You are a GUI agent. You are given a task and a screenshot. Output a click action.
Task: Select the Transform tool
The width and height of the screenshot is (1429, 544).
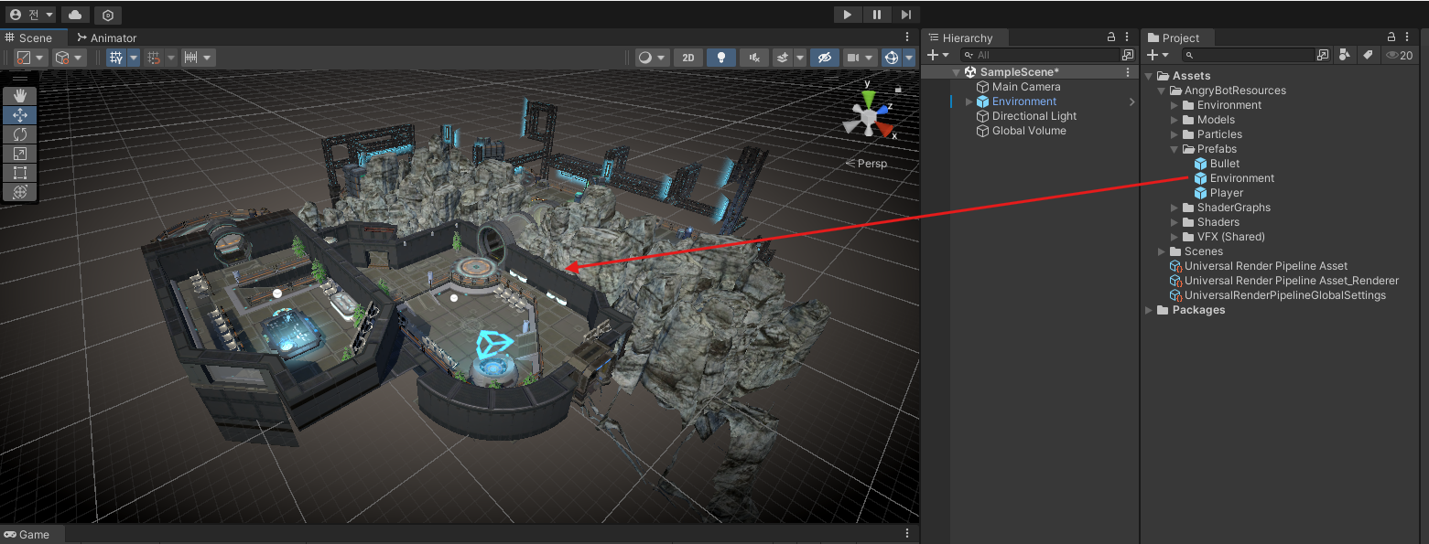point(20,192)
